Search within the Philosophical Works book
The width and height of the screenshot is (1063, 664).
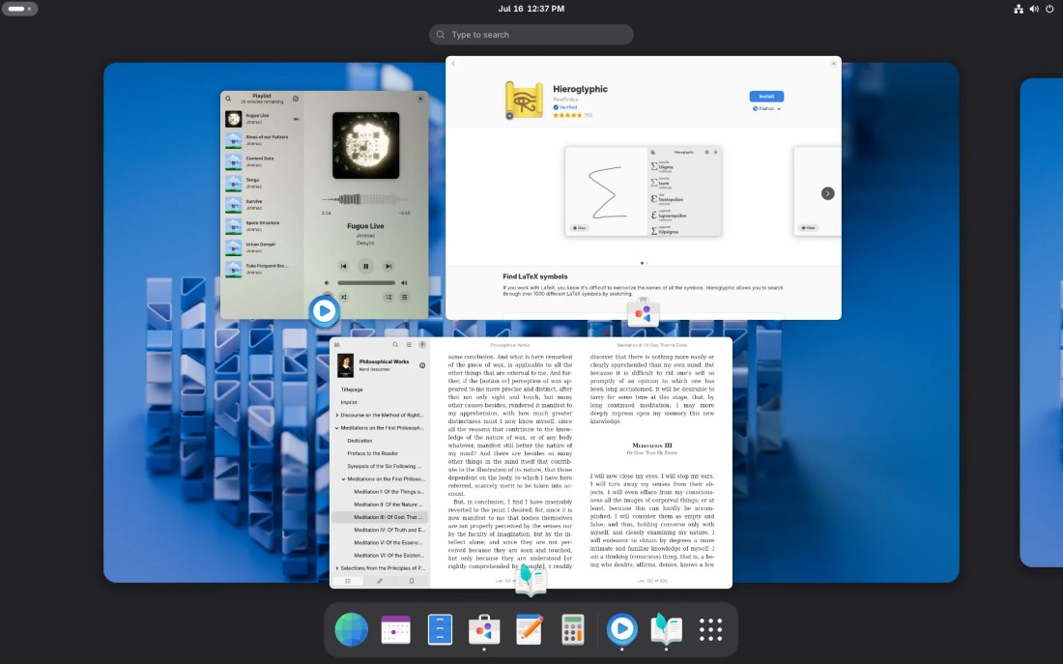coord(395,344)
